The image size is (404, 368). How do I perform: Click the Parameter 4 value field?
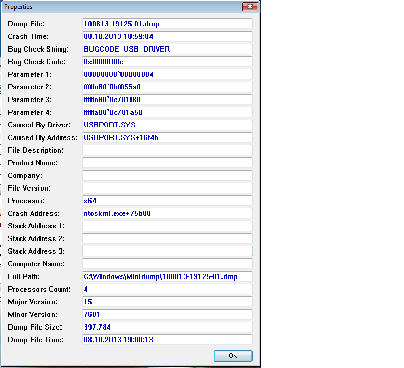coord(167,112)
